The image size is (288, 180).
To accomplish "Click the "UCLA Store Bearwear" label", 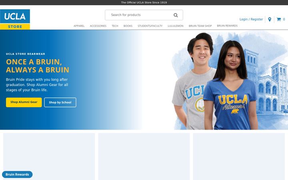I will [x=26, y=54].
